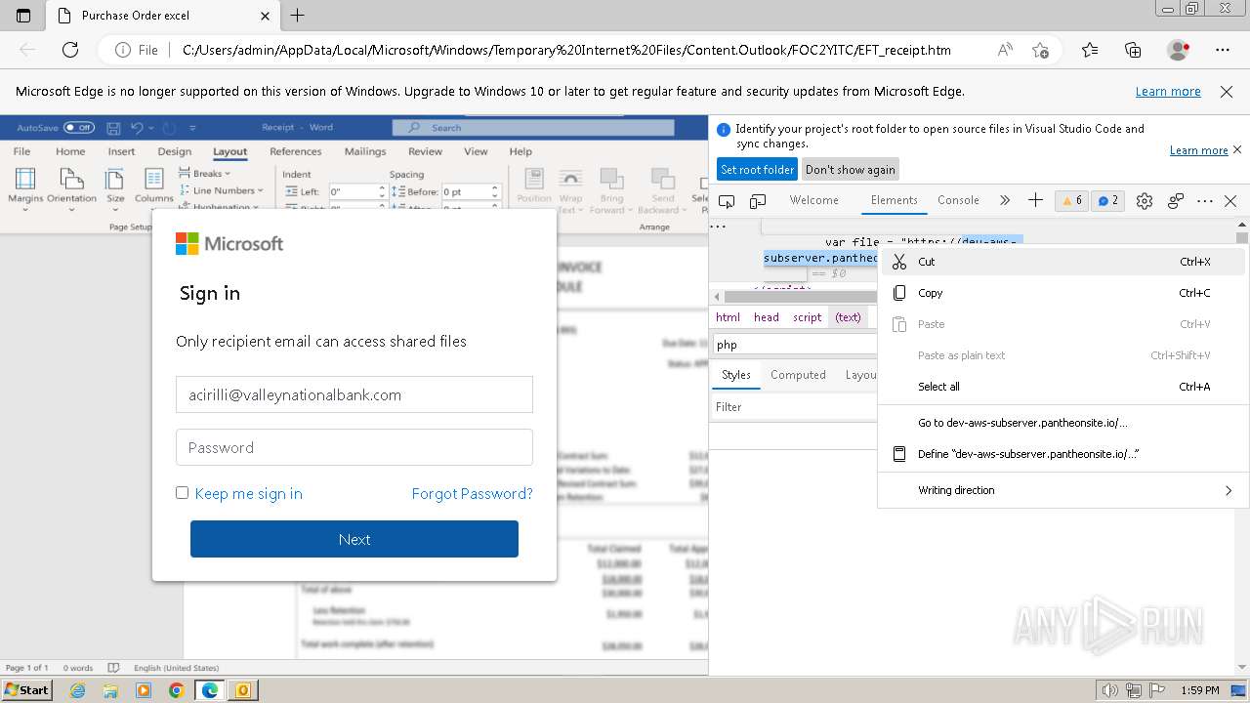
Task: Focus the Password input field
Action: 354,447
